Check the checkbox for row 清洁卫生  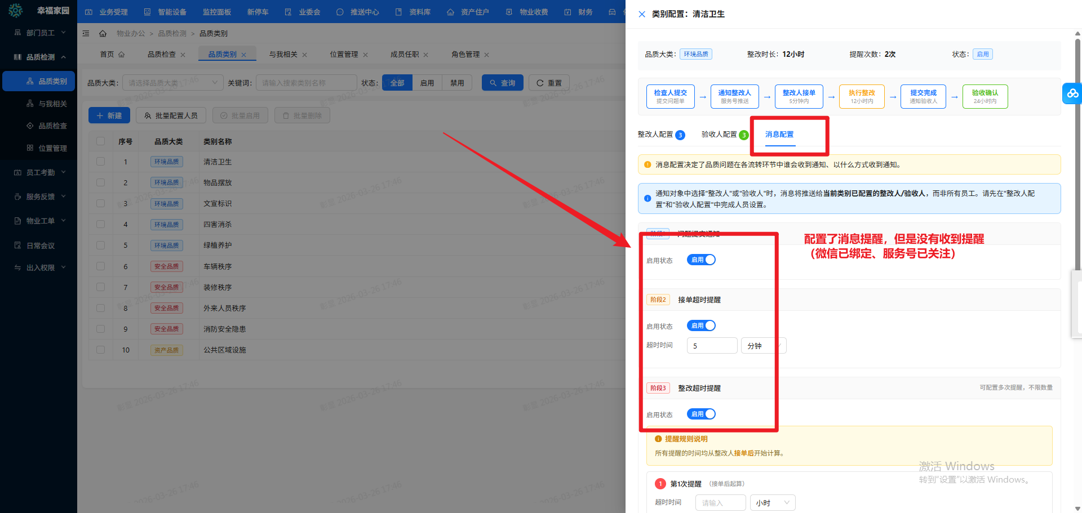click(x=100, y=162)
